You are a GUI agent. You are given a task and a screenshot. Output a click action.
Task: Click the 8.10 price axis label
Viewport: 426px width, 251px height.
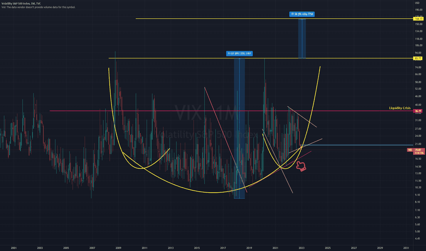[417, 202]
